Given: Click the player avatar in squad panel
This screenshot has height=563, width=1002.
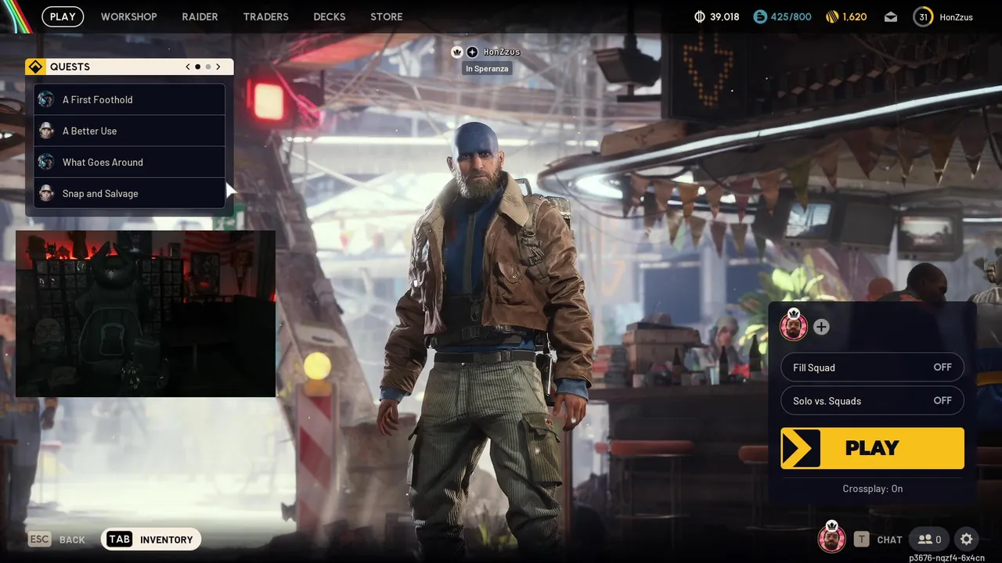Looking at the screenshot, I should click(794, 325).
